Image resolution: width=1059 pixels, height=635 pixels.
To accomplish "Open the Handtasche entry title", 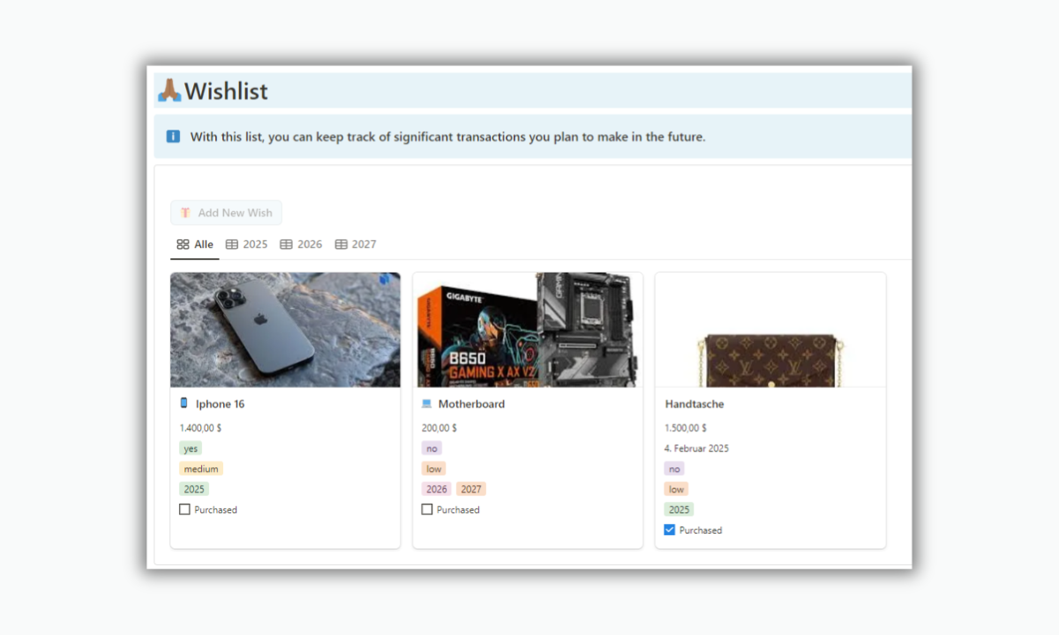I will [695, 404].
